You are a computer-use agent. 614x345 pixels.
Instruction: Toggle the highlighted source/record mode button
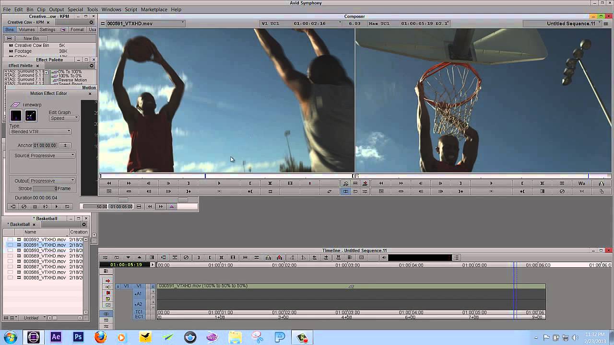[x=345, y=191]
